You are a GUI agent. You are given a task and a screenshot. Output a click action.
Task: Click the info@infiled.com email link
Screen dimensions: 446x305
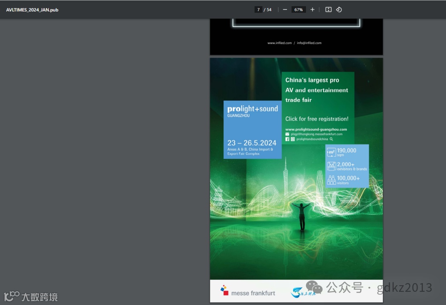[309, 43]
